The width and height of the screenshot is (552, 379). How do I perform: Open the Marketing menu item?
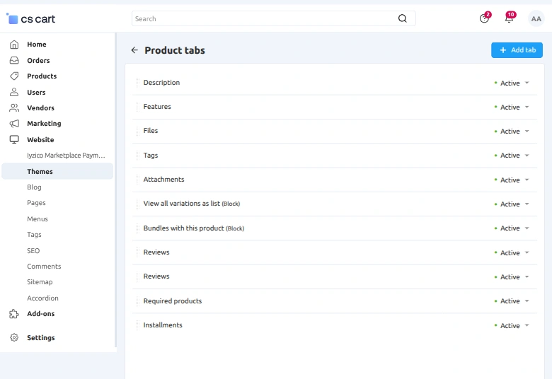[x=44, y=124]
